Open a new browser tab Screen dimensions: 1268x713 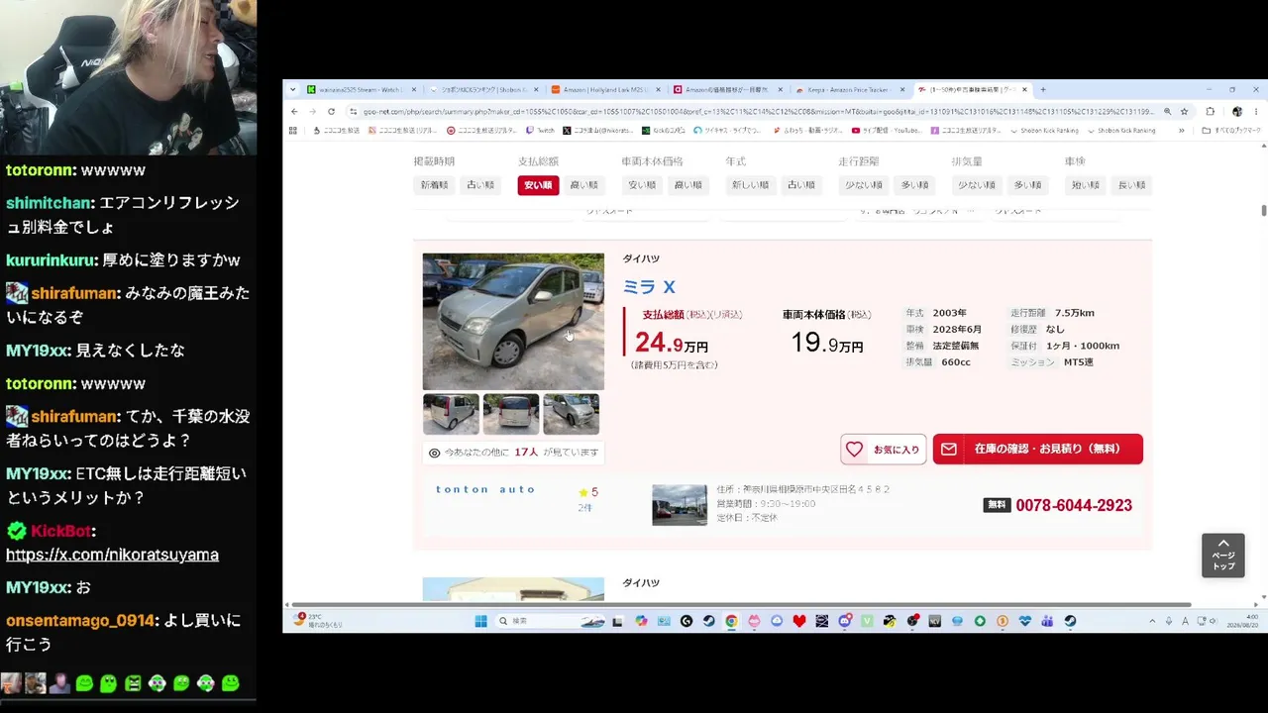click(1042, 90)
